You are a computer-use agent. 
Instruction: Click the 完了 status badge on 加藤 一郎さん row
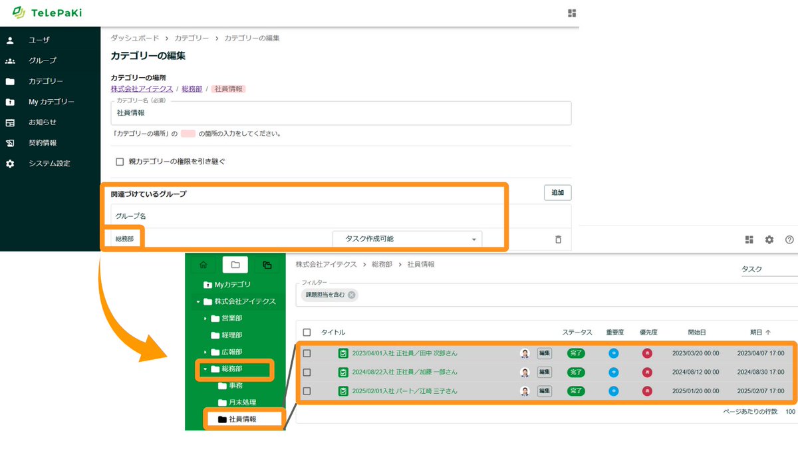[576, 372]
